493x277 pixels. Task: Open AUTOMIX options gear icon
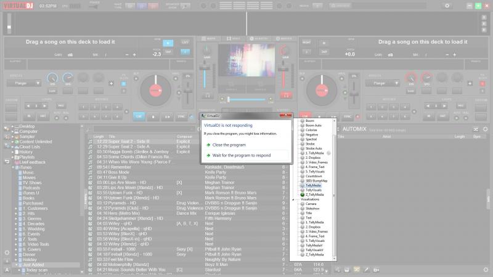[486, 129]
